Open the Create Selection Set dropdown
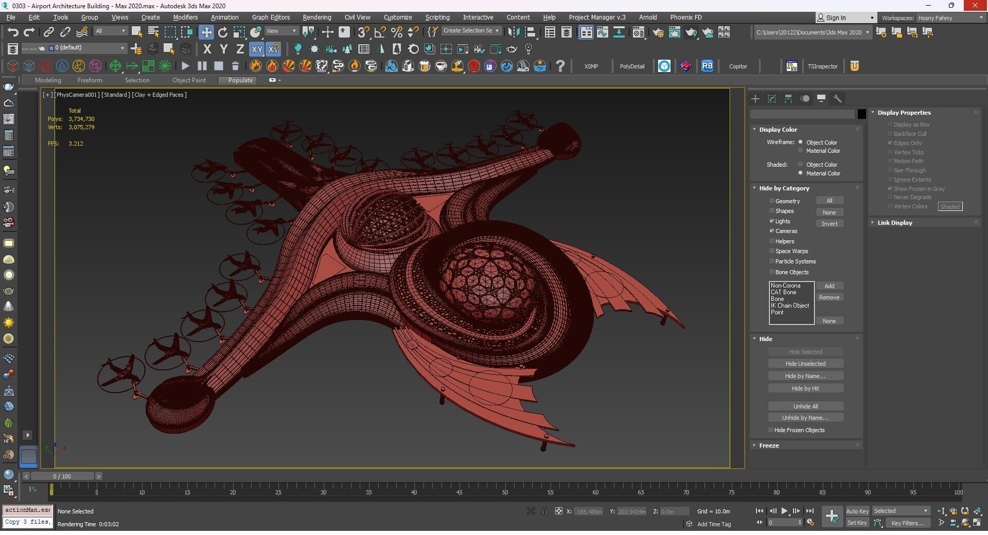The image size is (988, 535). pos(471,30)
